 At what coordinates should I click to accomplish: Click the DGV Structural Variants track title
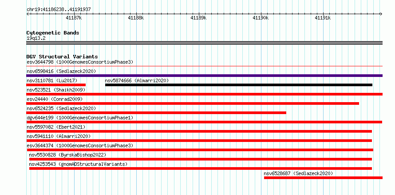tap(62, 57)
